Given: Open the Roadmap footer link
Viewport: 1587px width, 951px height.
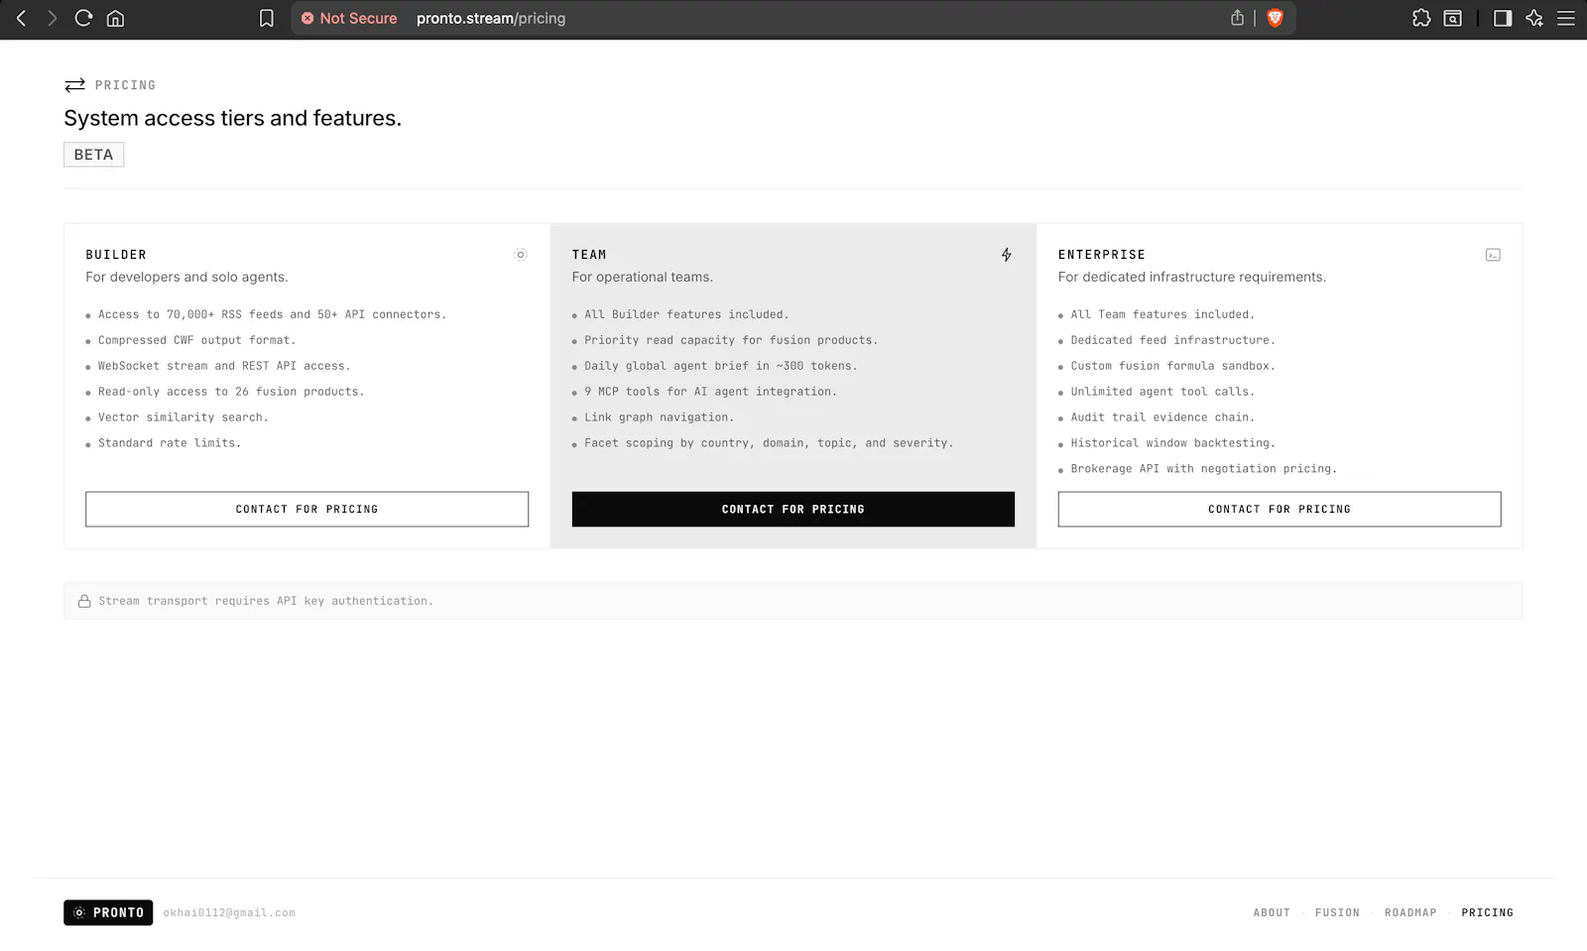Looking at the screenshot, I should tap(1410, 912).
